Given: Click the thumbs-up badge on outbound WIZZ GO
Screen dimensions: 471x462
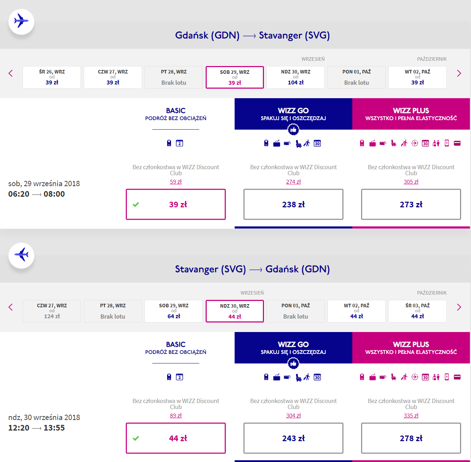Looking at the screenshot, I should pyautogui.click(x=293, y=130).
